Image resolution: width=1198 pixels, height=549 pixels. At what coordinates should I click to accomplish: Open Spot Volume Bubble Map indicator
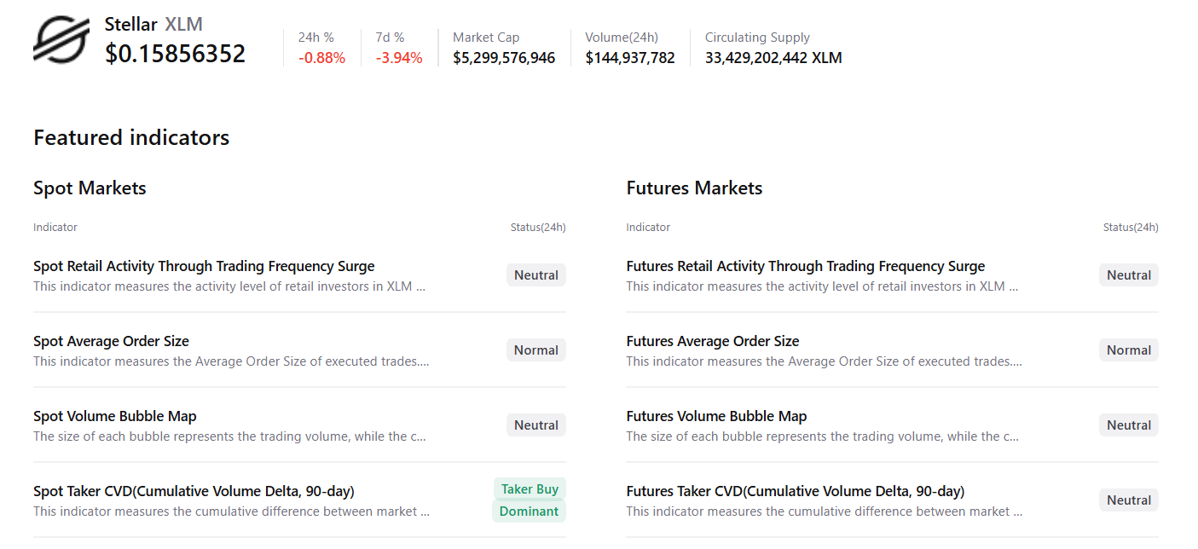(x=115, y=416)
